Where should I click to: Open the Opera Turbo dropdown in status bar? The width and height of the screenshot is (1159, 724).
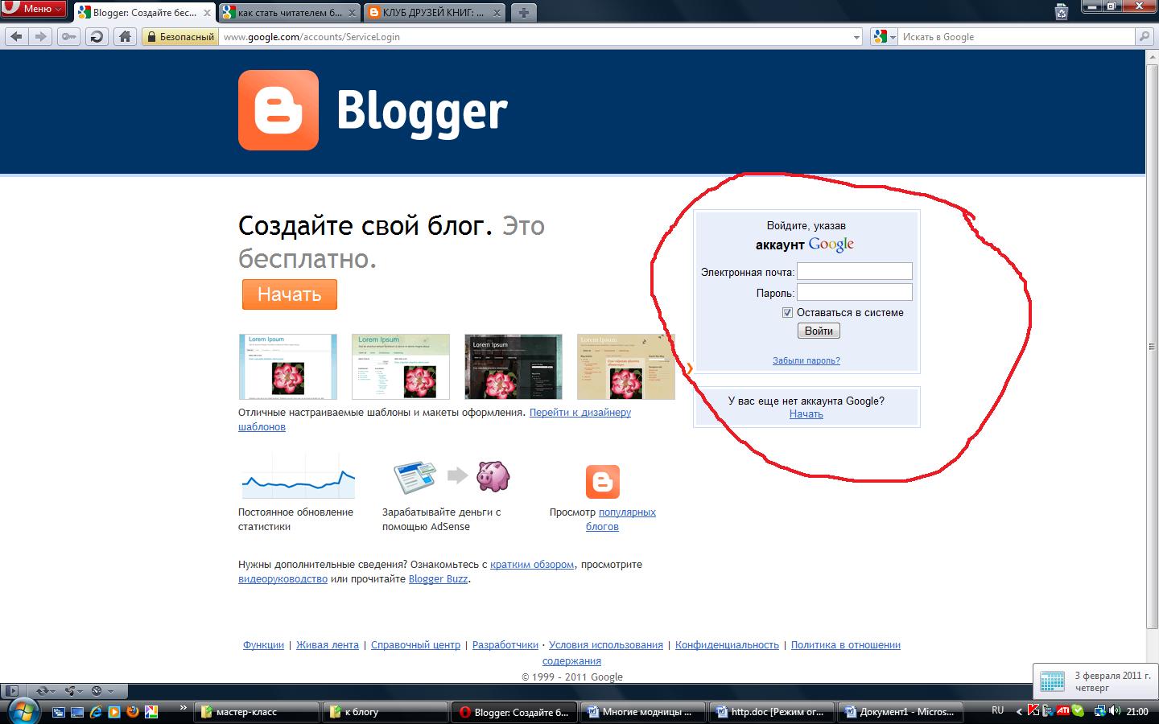[x=102, y=691]
